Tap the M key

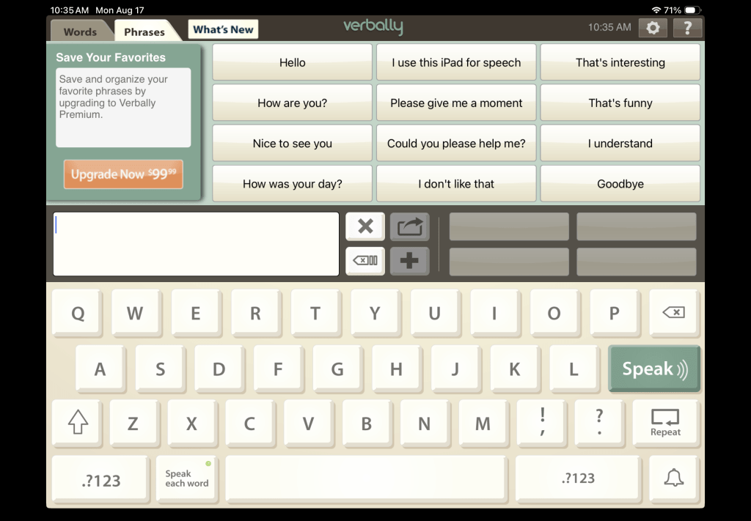[x=483, y=423]
